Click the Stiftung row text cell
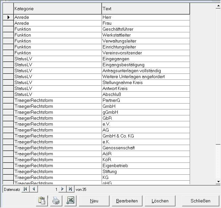Viewport: 221px width, 208px height. click(145, 172)
